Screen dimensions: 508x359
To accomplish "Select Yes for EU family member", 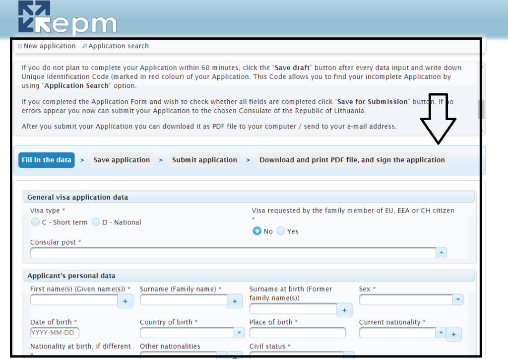I will [281, 231].
